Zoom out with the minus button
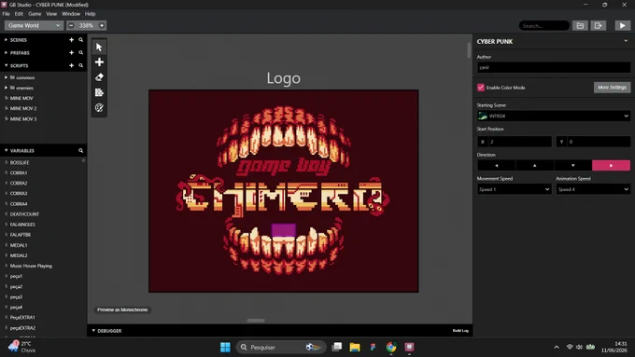Screen dimensions: 635x357 (71, 25)
